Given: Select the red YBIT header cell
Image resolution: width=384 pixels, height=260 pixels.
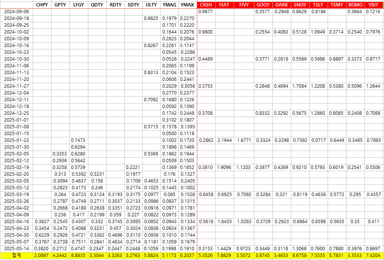Looking at the screenshot, I should click(x=374, y=5).
